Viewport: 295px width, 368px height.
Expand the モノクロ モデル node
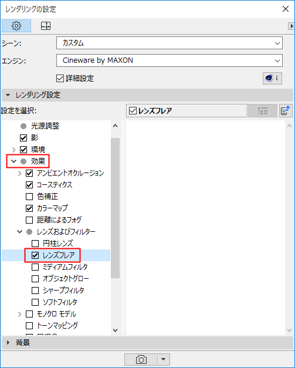tap(20, 314)
